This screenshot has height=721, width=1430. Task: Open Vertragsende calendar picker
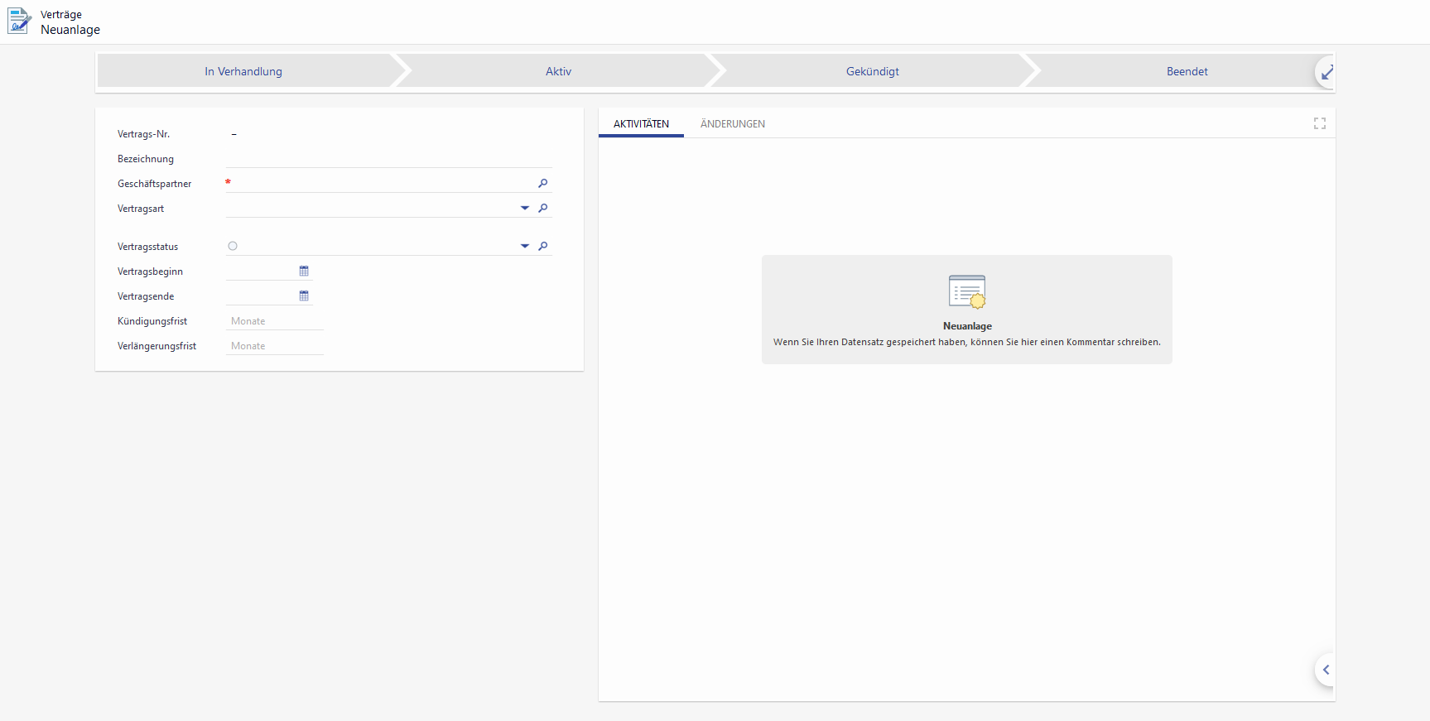tap(304, 296)
